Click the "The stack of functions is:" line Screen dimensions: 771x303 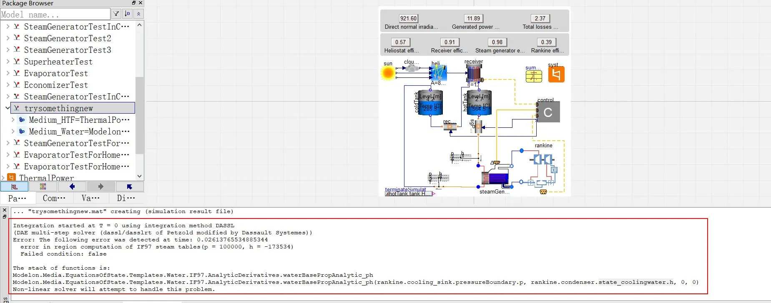61,268
